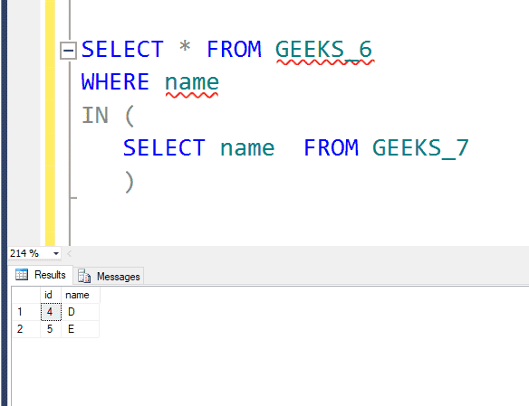Select cell with id value 5
529x406 pixels.
[x=51, y=329]
